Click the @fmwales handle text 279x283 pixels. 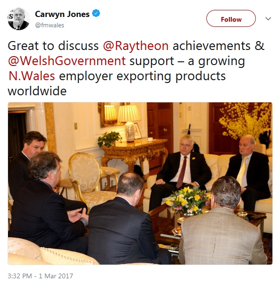coord(50,25)
